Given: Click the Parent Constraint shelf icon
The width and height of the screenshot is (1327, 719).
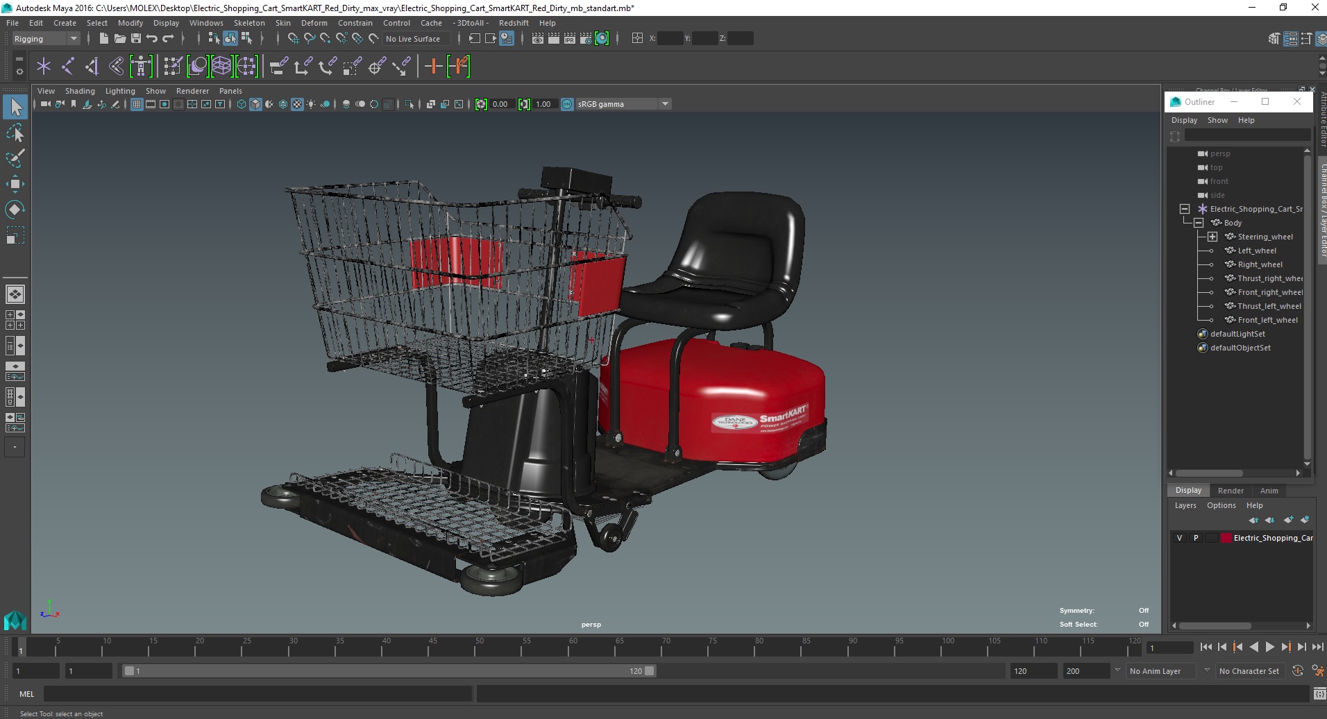Looking at the screenshot, I should tap(278, 67).
